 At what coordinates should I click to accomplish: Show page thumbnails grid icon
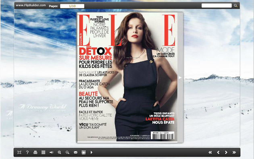click(43, 153)
